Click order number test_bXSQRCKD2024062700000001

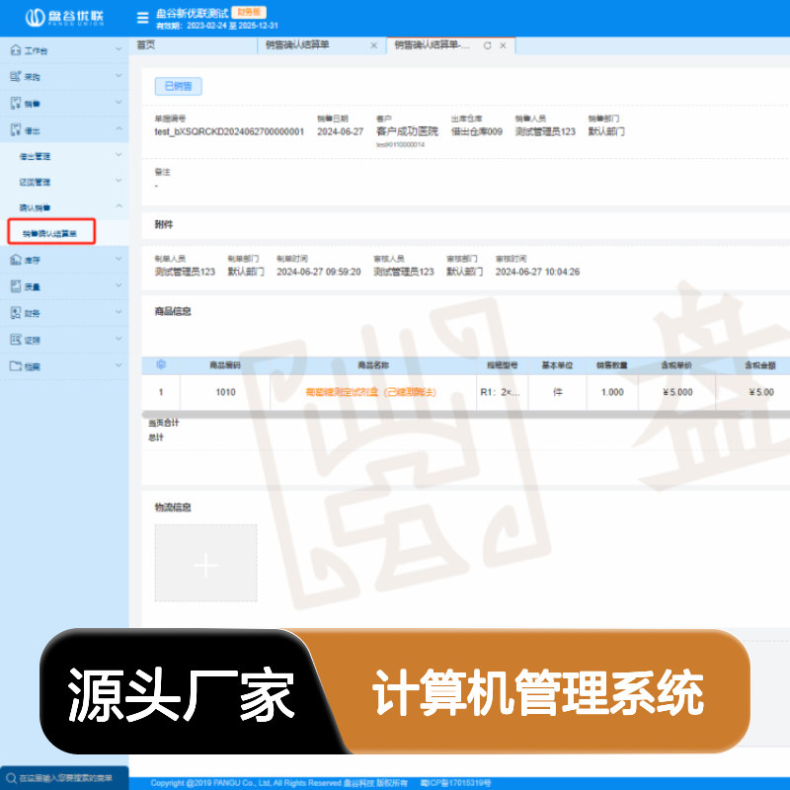pyautogui.click(x=229, y=131)
